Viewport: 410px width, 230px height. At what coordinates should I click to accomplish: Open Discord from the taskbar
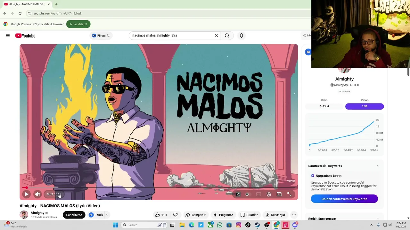(295, 225)
